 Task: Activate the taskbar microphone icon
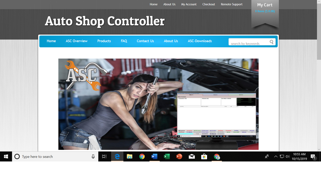93,157
